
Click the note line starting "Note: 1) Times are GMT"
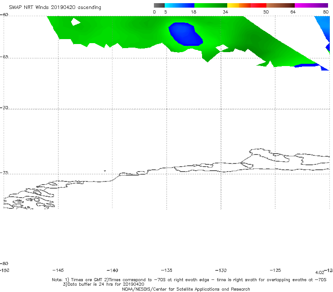(189, 280)
